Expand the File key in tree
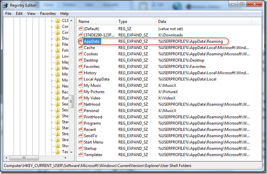 [x=52, y=44]
